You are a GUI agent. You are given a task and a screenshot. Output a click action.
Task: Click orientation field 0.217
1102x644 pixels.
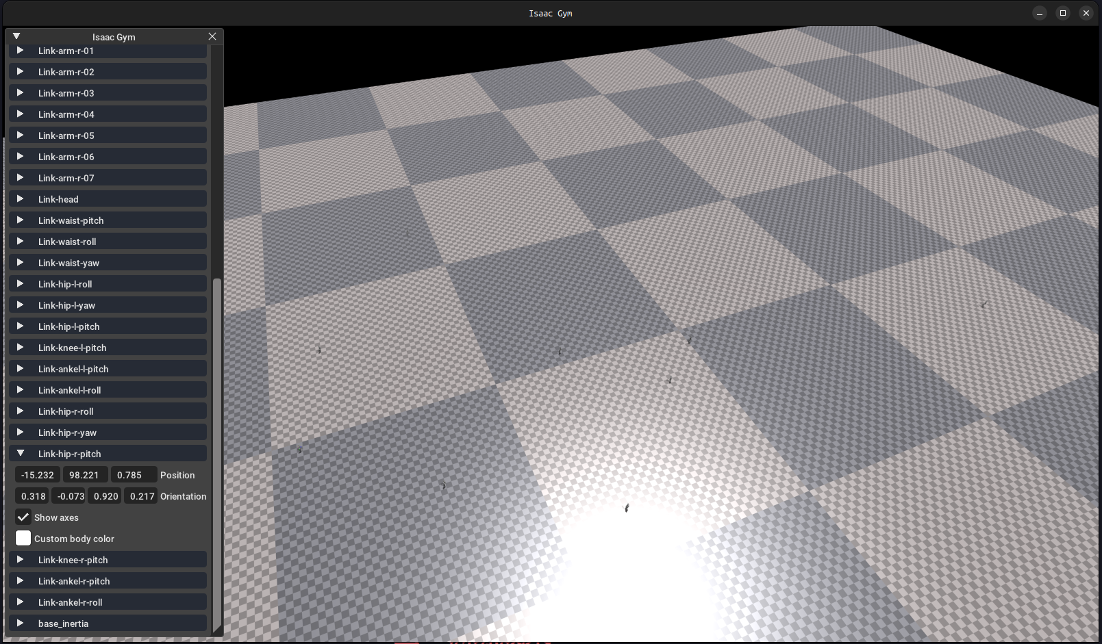click(x=142, y=496)
